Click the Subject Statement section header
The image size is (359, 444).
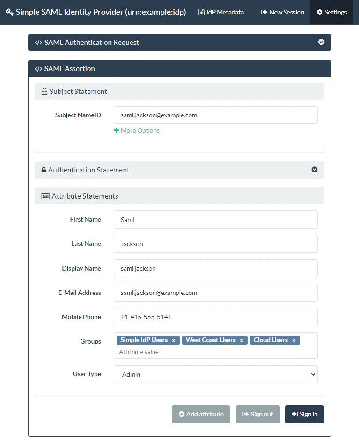(x=179, y=92)
